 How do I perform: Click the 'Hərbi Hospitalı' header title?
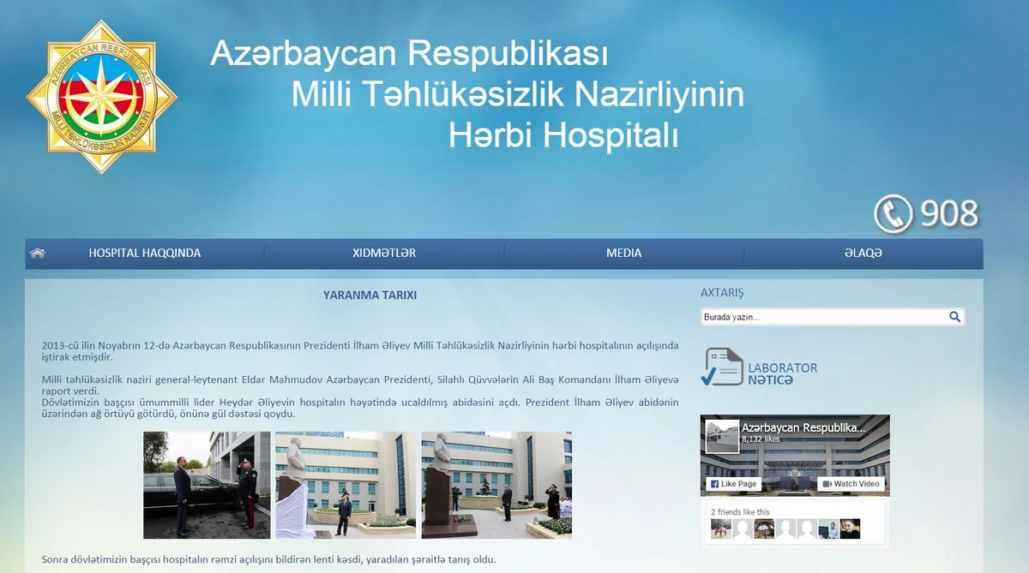pos(563,134)
